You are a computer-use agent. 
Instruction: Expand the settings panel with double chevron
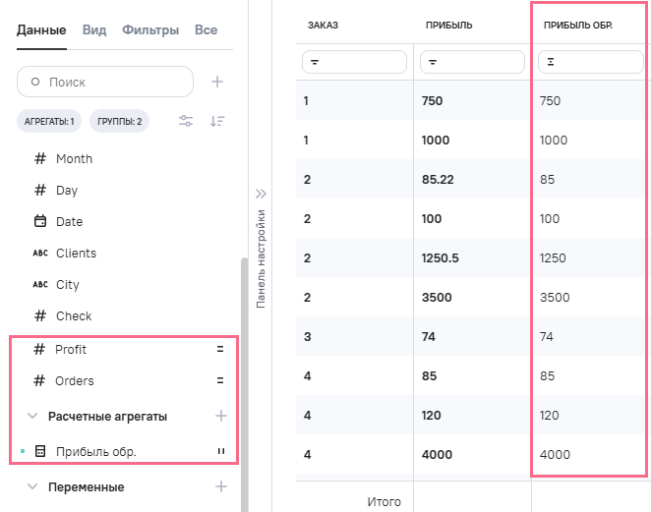(261, 194)
